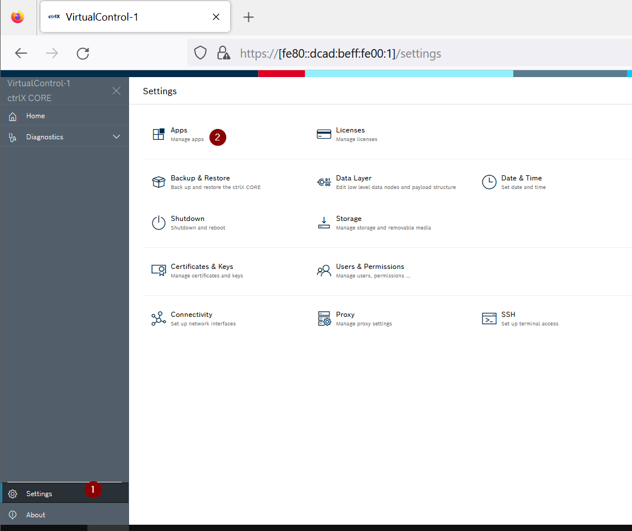Screen dimensions: 632x531
Task: Open Users & Permissions link
Action: click(x=370, y=267)
